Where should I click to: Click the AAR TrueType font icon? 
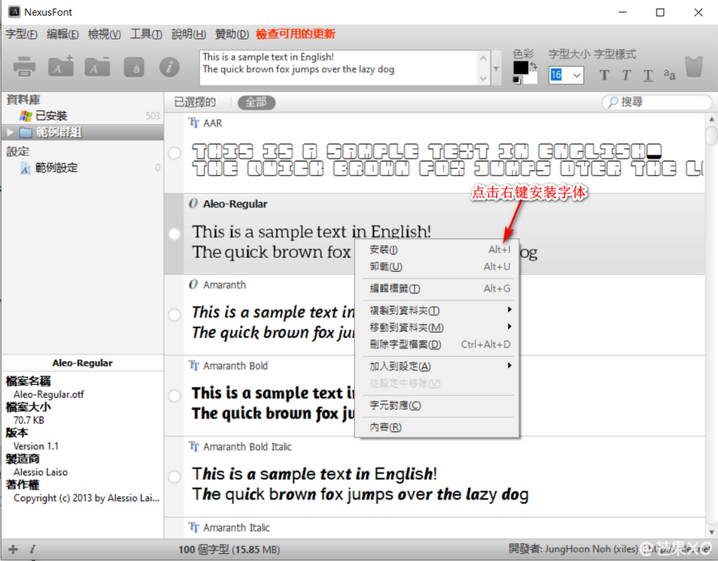[x=194, y=123]
